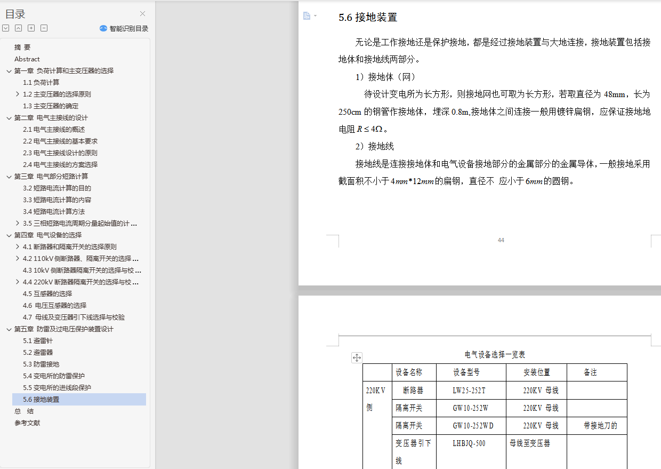Collapse 第四章 电气设备的选择
Screen dimensions: 661x469
(x=9, y=235)
